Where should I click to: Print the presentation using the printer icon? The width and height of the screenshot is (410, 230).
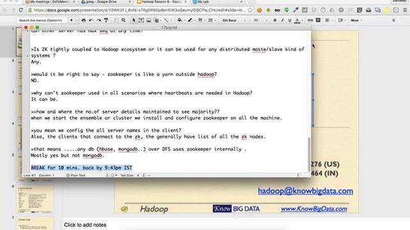[x=84, y=20]
